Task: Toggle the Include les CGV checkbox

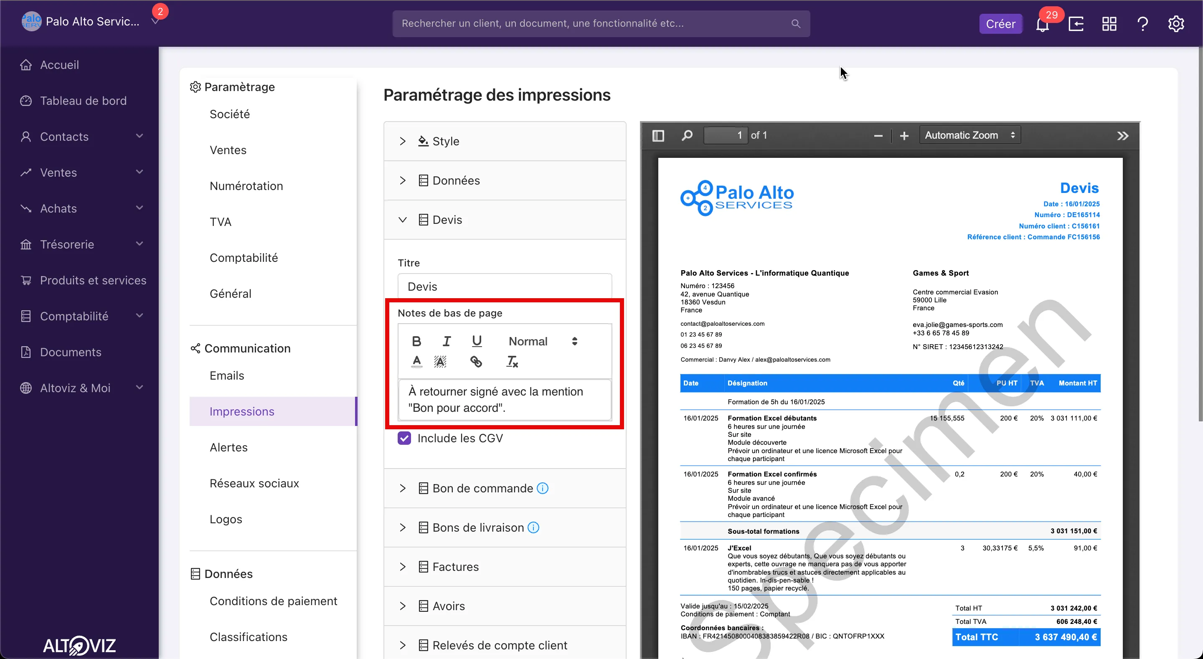Action: (404, 438)
